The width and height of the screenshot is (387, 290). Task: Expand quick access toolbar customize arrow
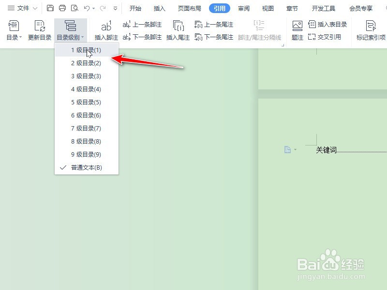(115, 8)
